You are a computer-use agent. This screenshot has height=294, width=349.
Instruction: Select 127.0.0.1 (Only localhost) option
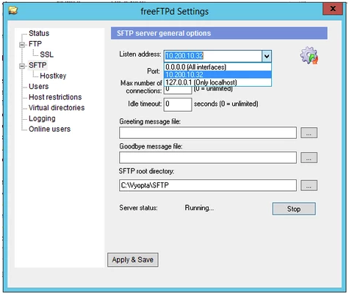click(x=217, y=82)
